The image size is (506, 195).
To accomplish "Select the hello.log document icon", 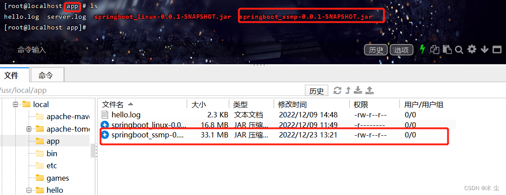I will (x=105, y=115).
